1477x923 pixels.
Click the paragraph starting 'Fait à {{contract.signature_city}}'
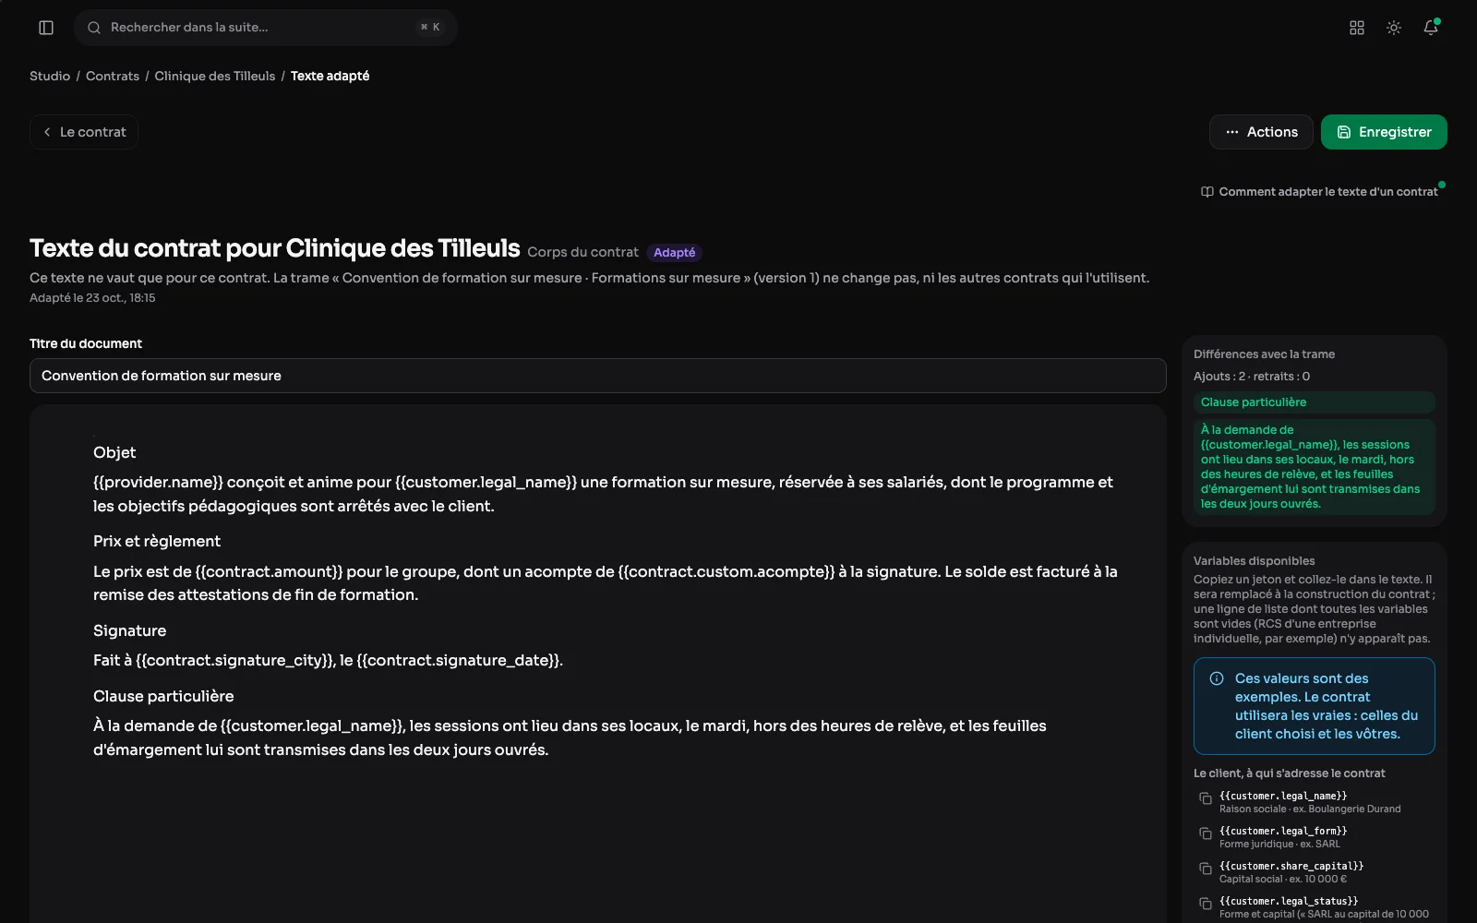coord(328,660)
